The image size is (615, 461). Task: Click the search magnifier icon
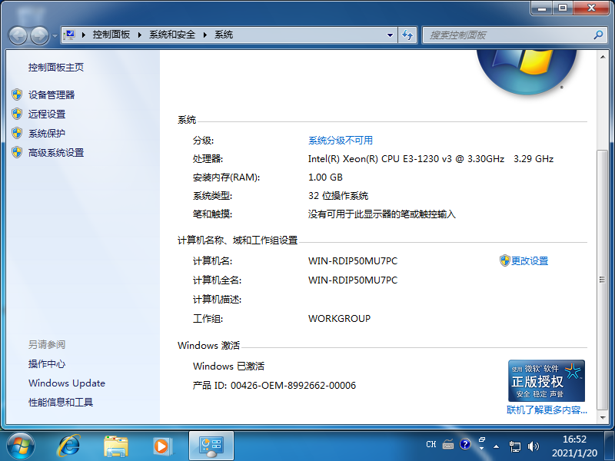tap(598, 35)
